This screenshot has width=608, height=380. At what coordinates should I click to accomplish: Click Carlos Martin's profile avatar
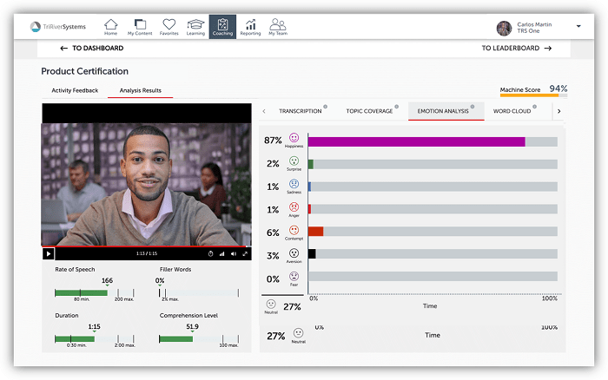[x=504, y=28]
